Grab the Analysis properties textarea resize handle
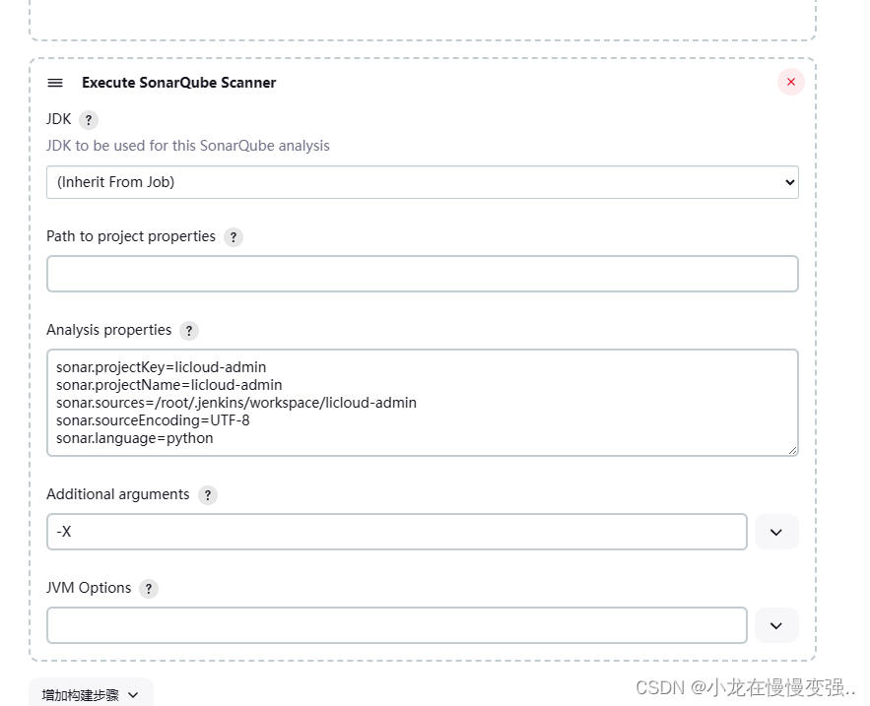Screen dimensions: 870x706 click(x=792, y=450)
